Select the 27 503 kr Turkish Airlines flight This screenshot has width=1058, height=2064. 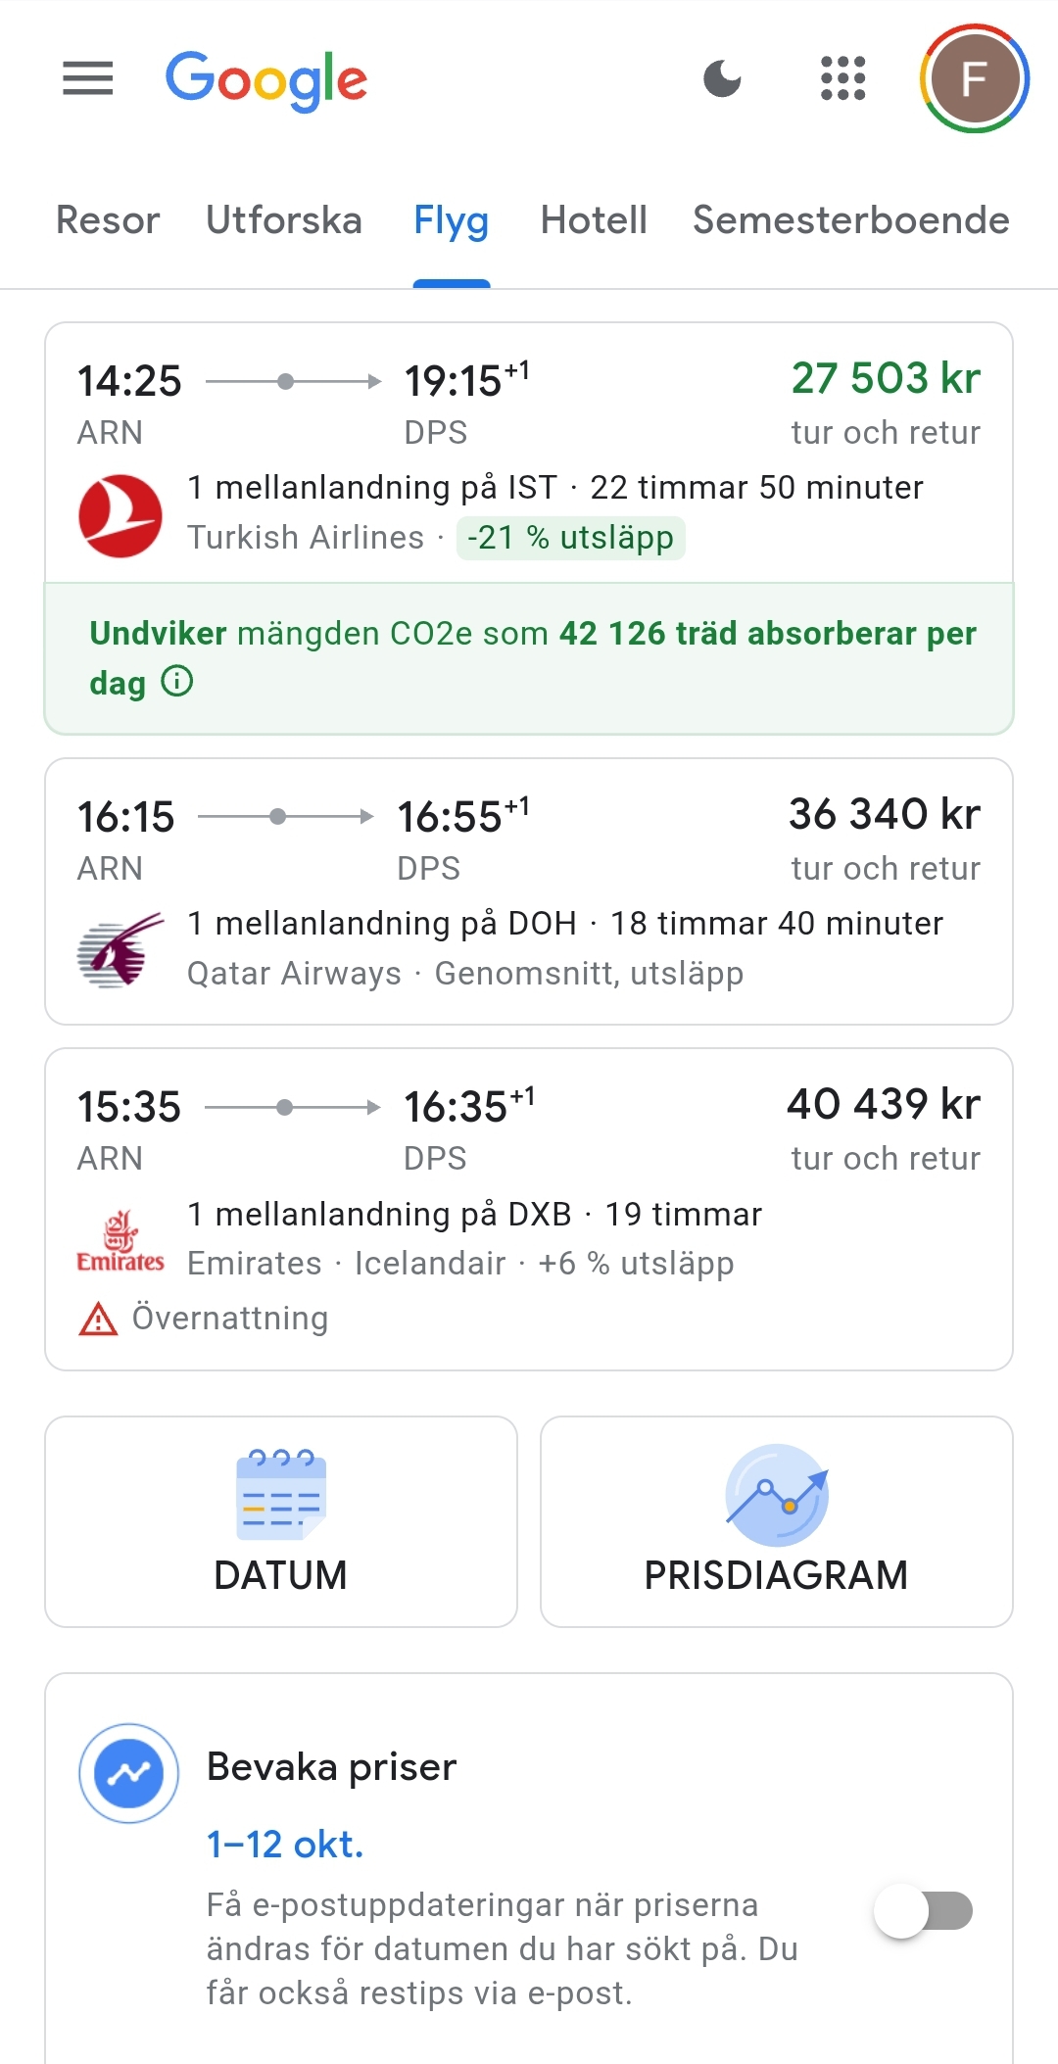pos(529,431)
